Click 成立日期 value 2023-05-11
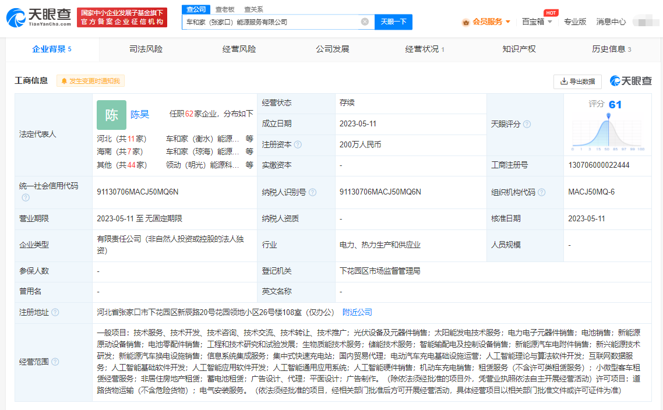663x410 pixels. click(358, 124)
